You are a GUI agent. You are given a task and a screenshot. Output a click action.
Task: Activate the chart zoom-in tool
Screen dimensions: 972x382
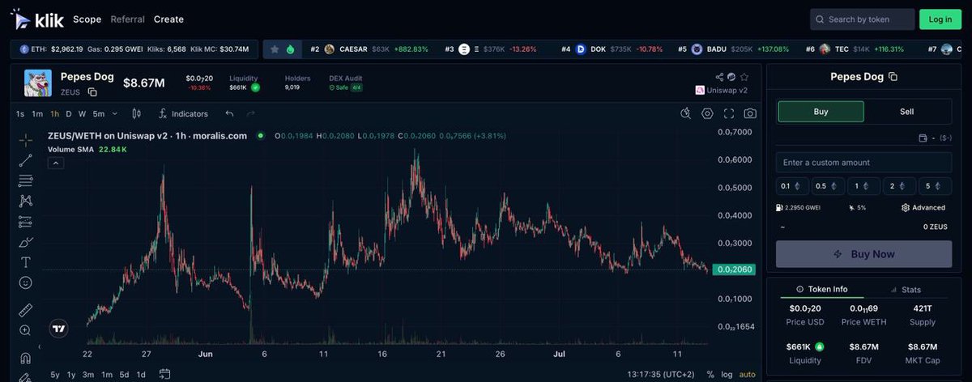point(25,330)
